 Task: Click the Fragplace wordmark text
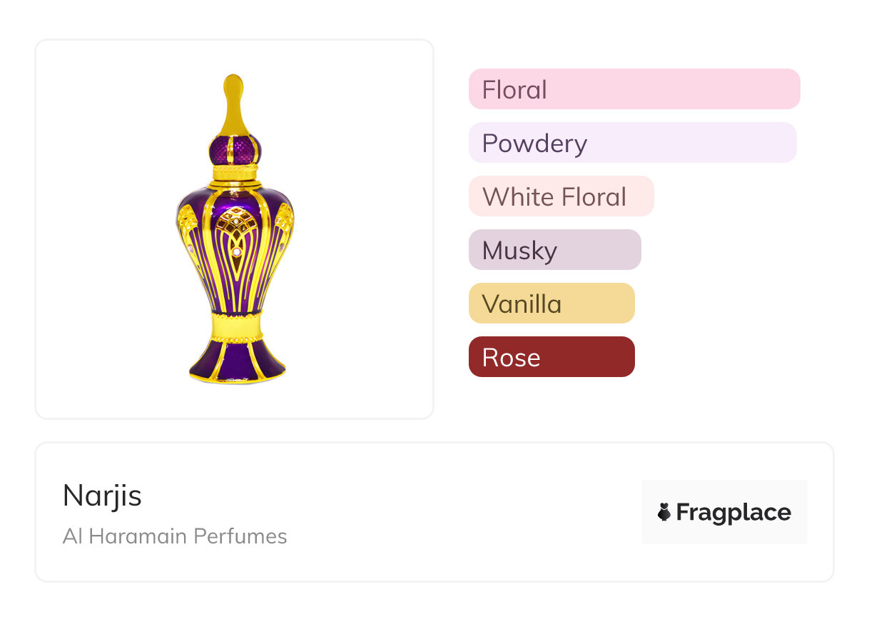[x=733, y=512]
